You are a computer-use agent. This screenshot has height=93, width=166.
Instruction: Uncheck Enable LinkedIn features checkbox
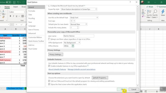(x=49, y=66)
